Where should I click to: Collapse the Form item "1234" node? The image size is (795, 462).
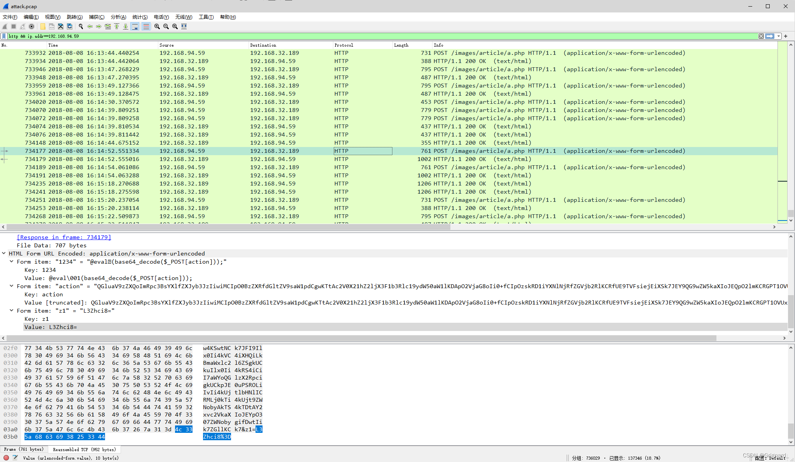(x=12, y=261)
